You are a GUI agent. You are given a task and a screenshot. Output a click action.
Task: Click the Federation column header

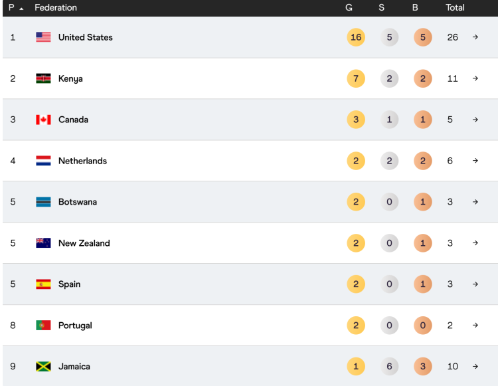(x=56, y=7)
